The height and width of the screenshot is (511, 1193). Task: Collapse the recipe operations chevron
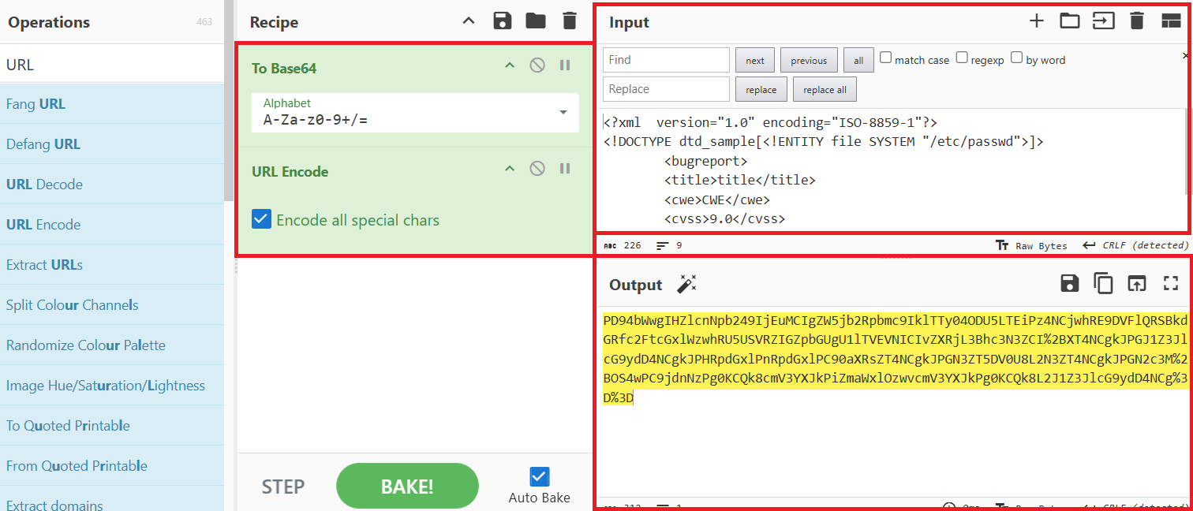pos(469,21)
